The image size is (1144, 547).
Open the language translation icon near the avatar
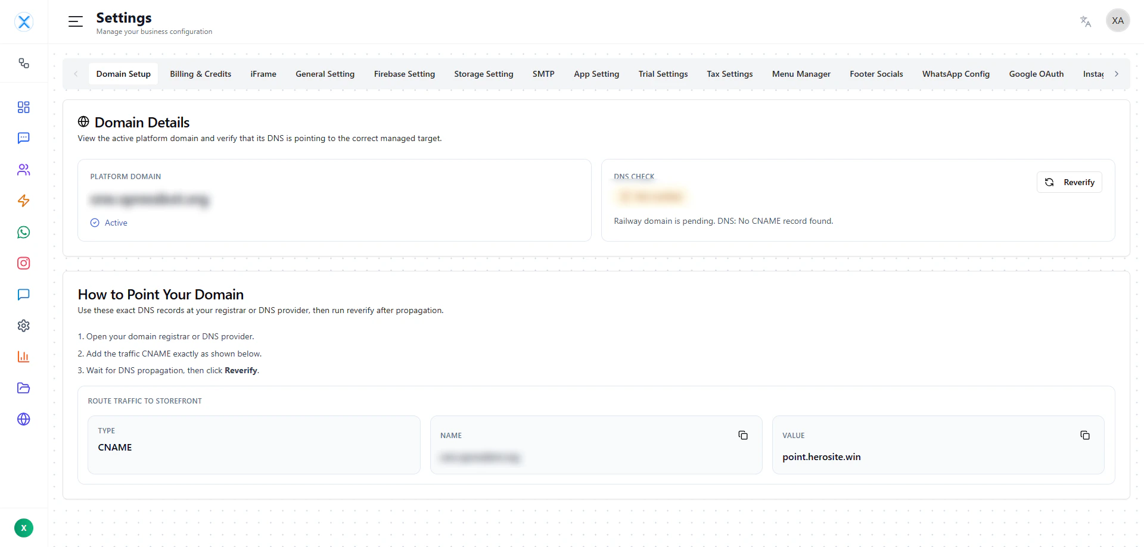click(1085, 21)
